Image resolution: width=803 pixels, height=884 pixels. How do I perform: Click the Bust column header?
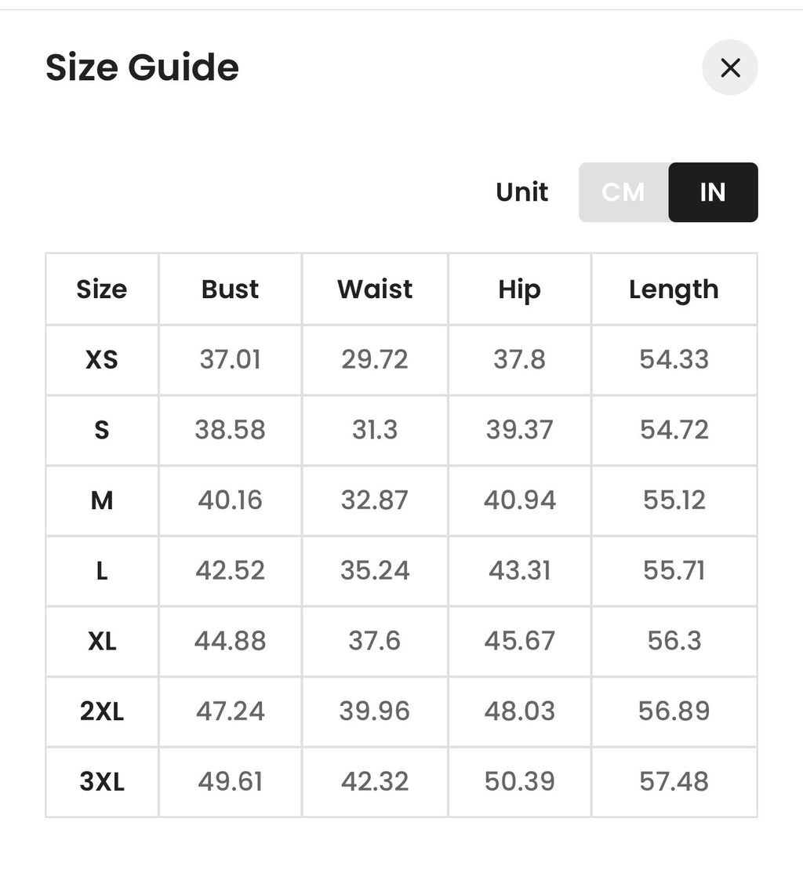(230, 289)
